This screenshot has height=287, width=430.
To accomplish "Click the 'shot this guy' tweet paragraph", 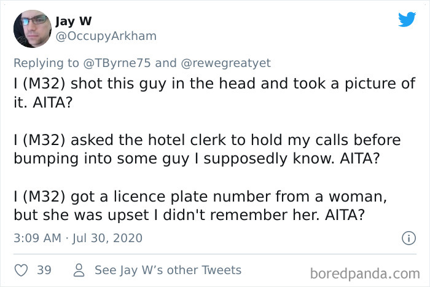I will pyautogui.click(x=215, y=93).
